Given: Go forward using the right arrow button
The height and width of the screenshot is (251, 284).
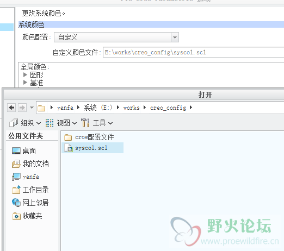Looking at the screenshot, I should (22, 108).
